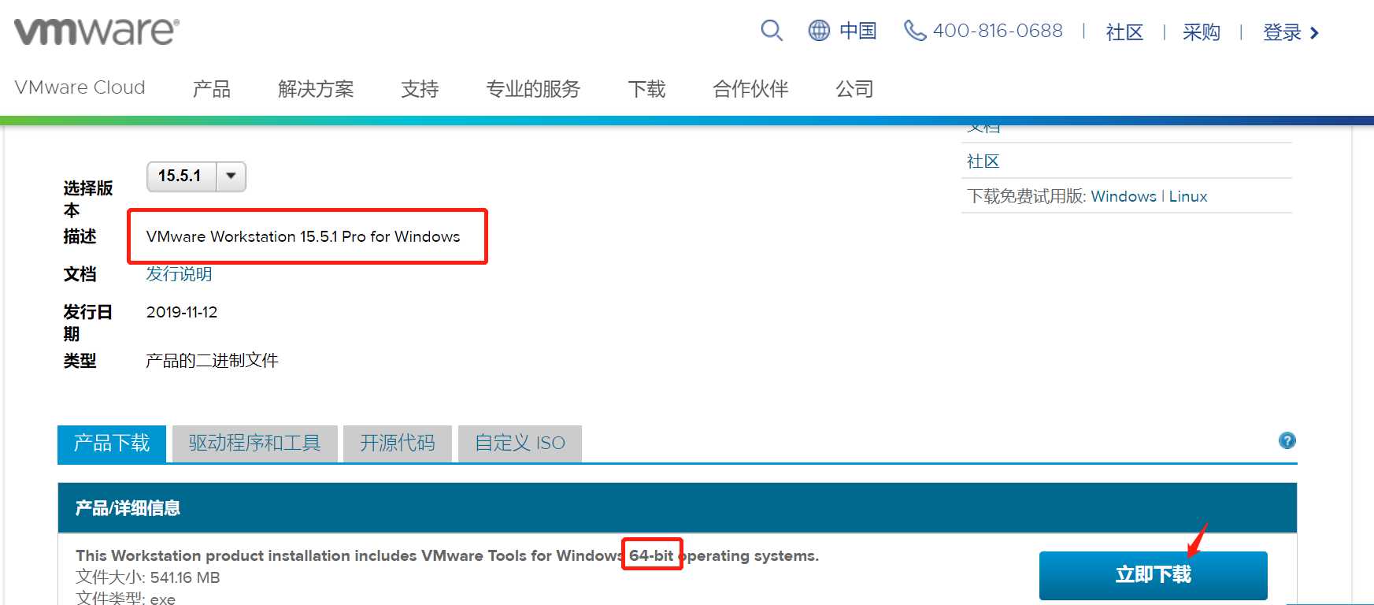Click the globe region icon
This screenshot has height=605, width=1374.
coord(819,31)
